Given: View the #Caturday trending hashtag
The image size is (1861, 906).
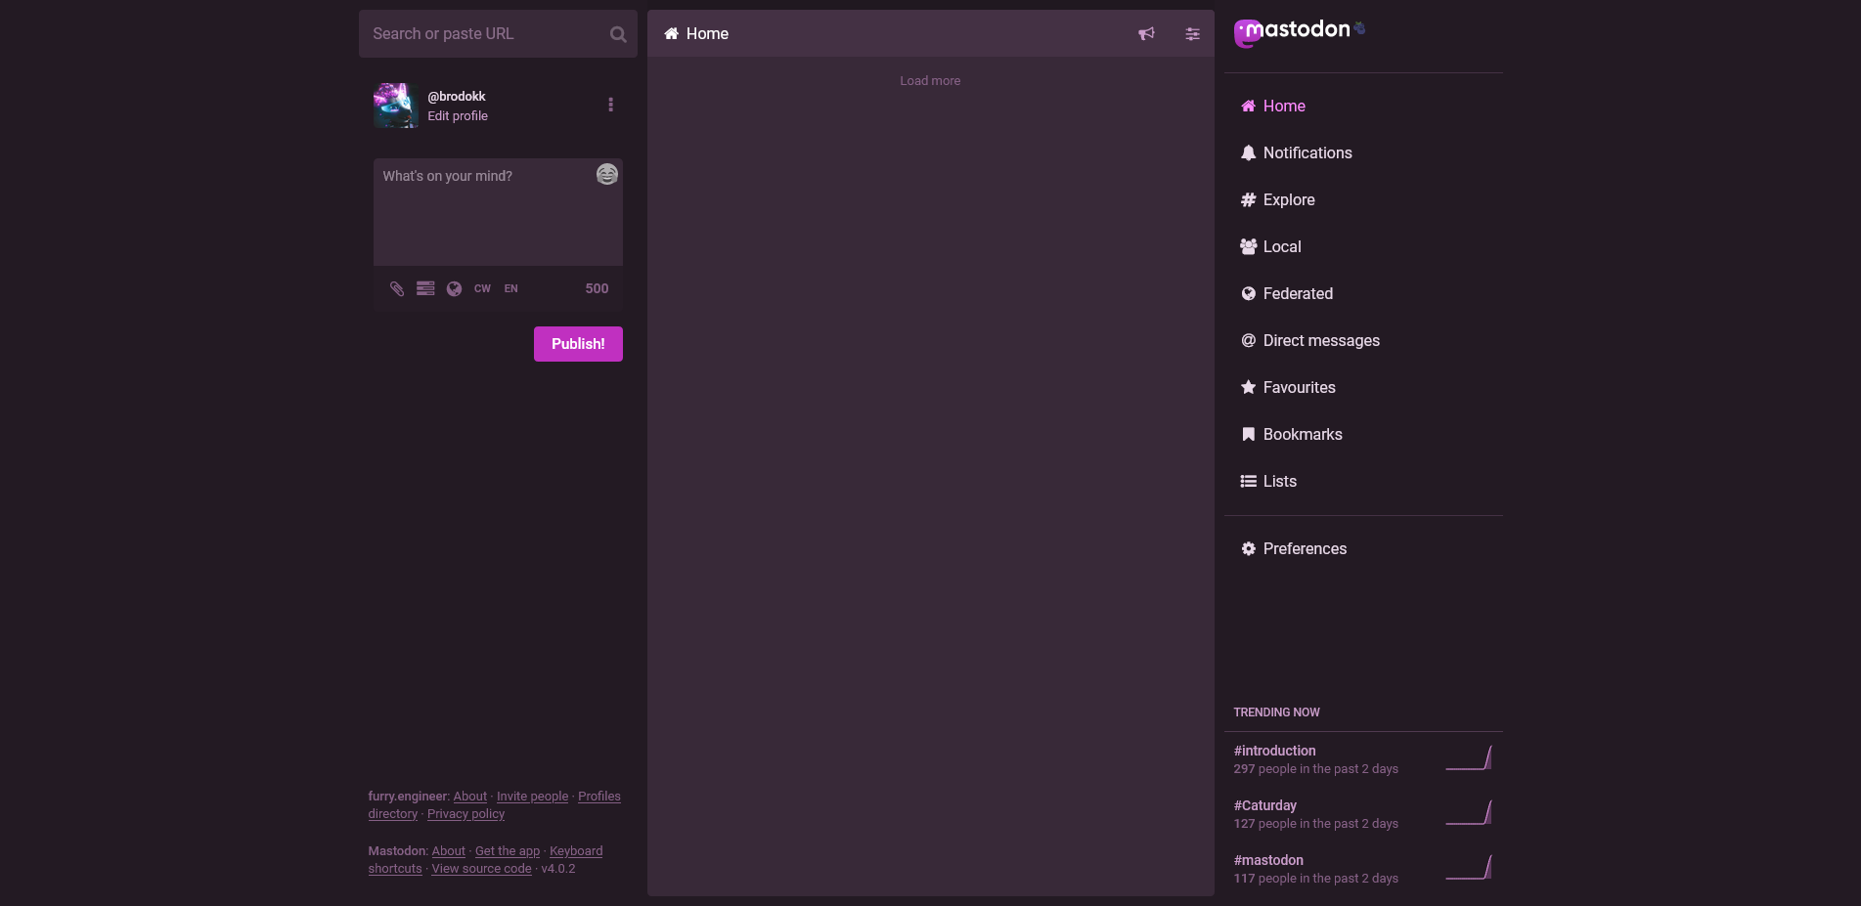Looking at the screenshot, I should 1264,804.
